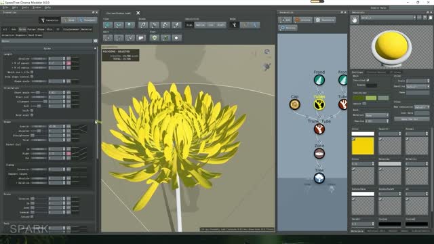Open the Max resolution dropdown
This screenshot has height=244, width=434.
point(422,107)
